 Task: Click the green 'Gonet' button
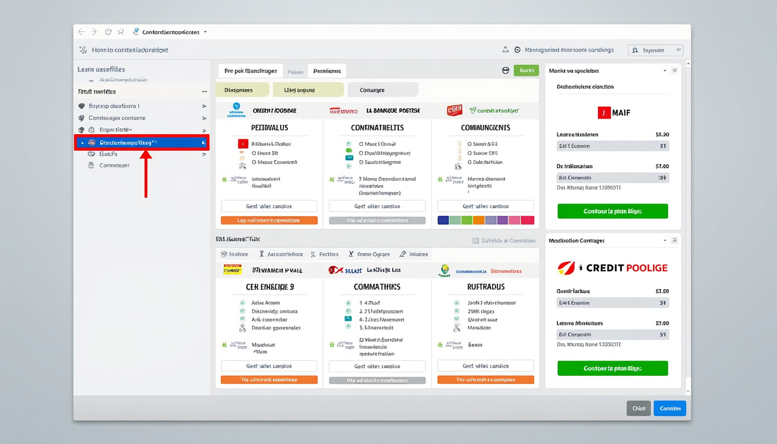click(x=526, y=71)
